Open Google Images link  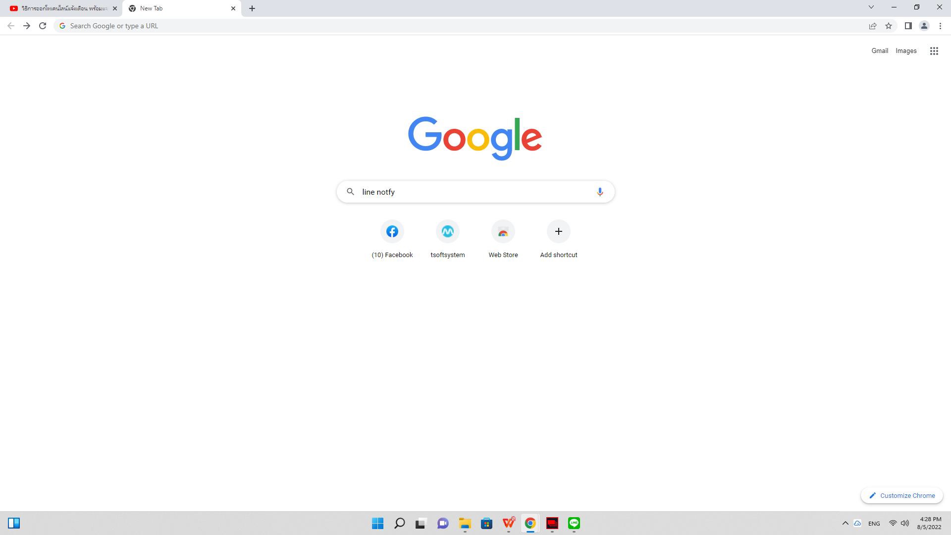click(906, 51)
